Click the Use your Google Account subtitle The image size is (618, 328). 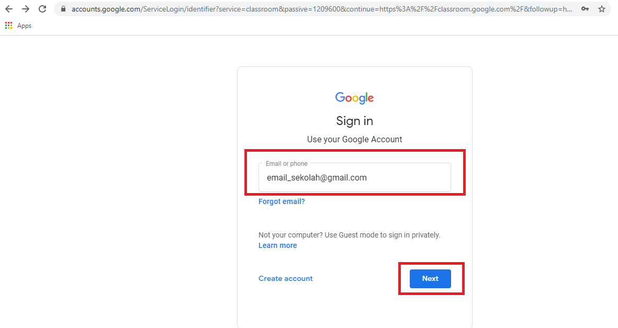354,139
